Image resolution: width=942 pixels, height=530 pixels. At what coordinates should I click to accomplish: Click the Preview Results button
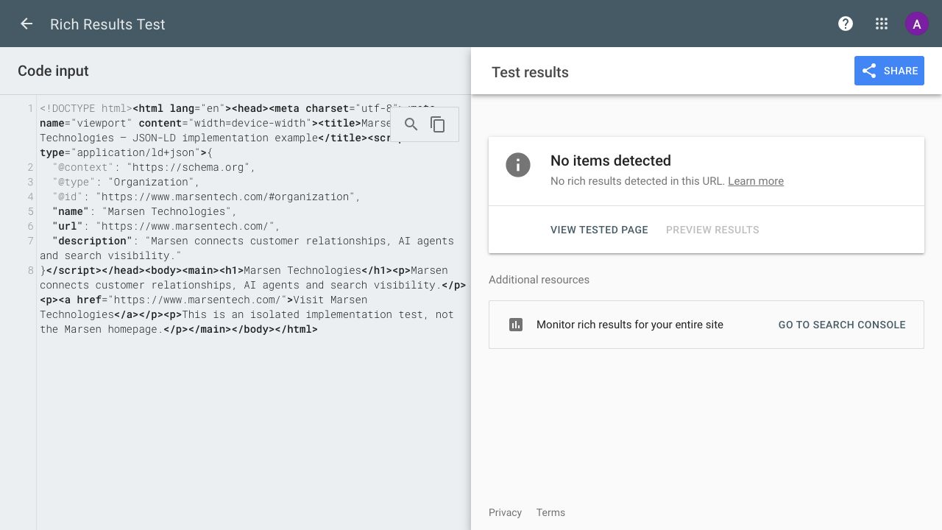712,230
